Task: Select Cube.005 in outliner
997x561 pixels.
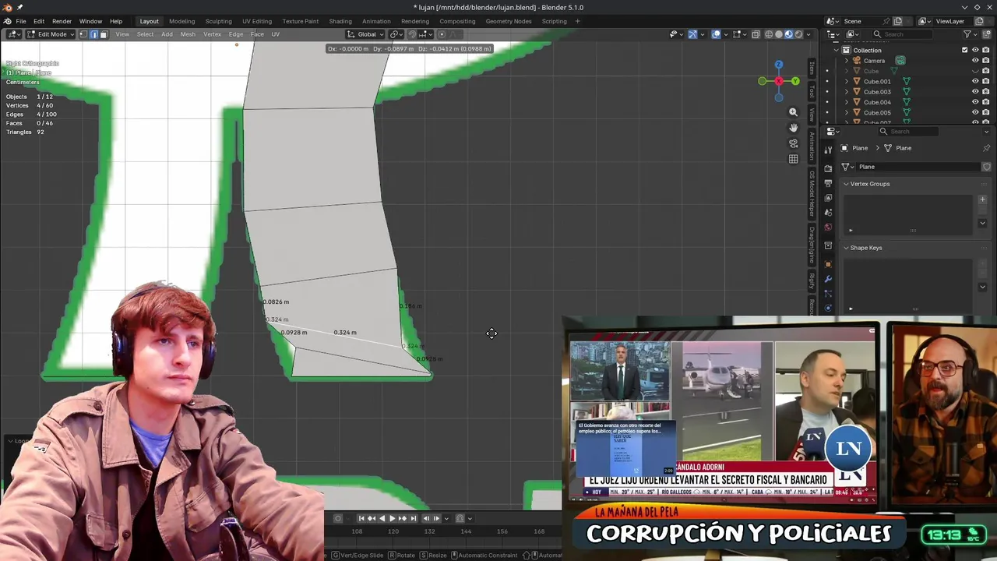Action: click(x=877, y=112)
